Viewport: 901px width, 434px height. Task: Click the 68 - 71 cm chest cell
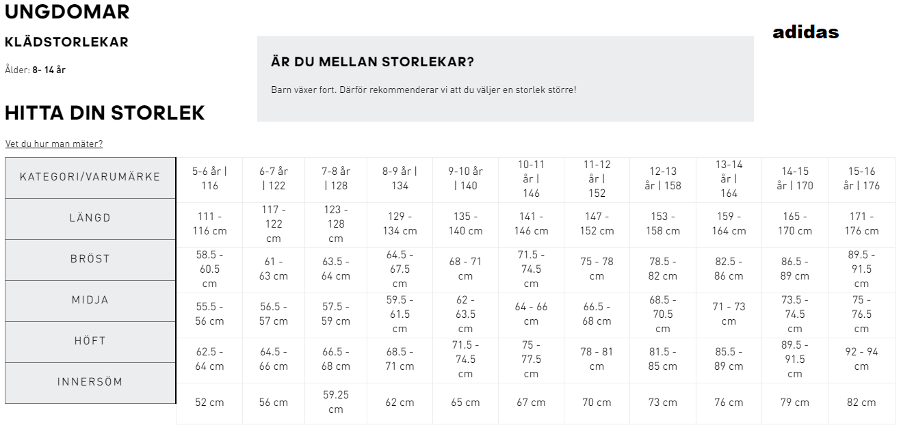click(465, 269)
